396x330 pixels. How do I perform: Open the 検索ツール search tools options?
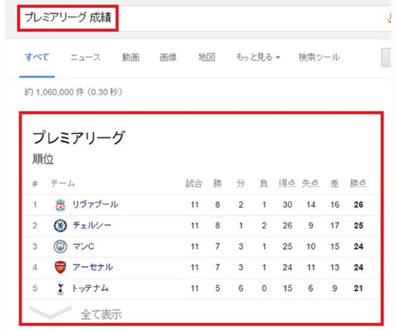pyautogui.click(x=319, y=57)
